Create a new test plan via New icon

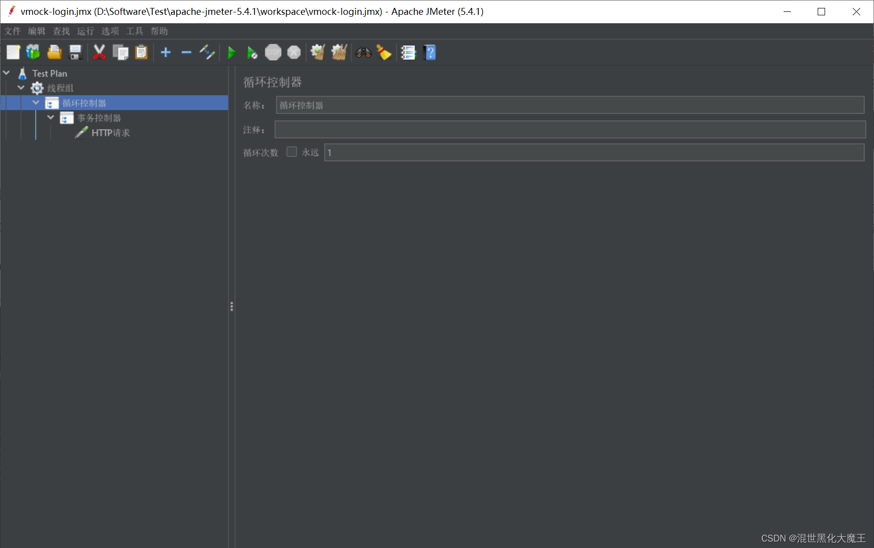[x=13, y=52]
